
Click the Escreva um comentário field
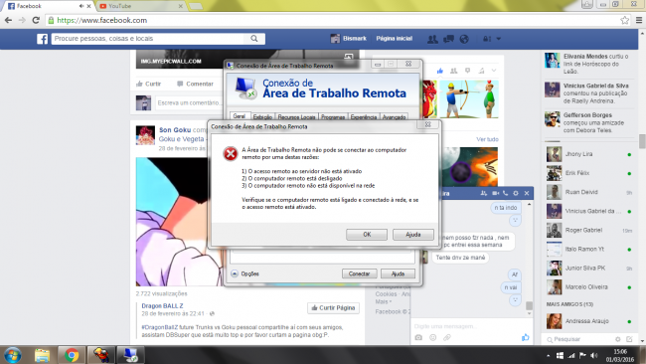[190, 102]
